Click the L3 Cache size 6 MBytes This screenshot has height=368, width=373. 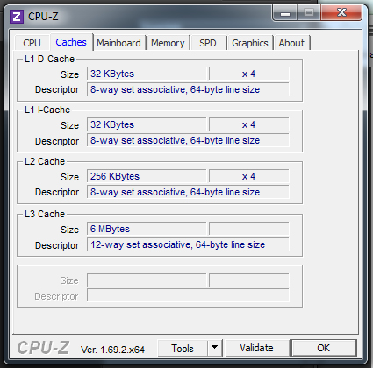[x=147, y=229]
